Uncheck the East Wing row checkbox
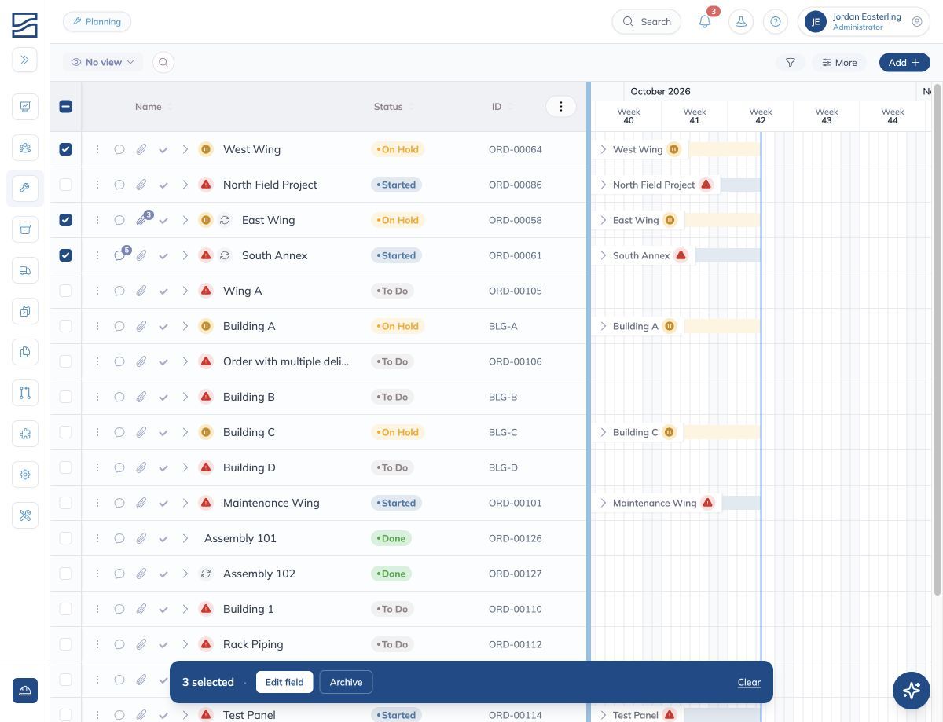Viewport: 943px width, 722px height. 65,220
